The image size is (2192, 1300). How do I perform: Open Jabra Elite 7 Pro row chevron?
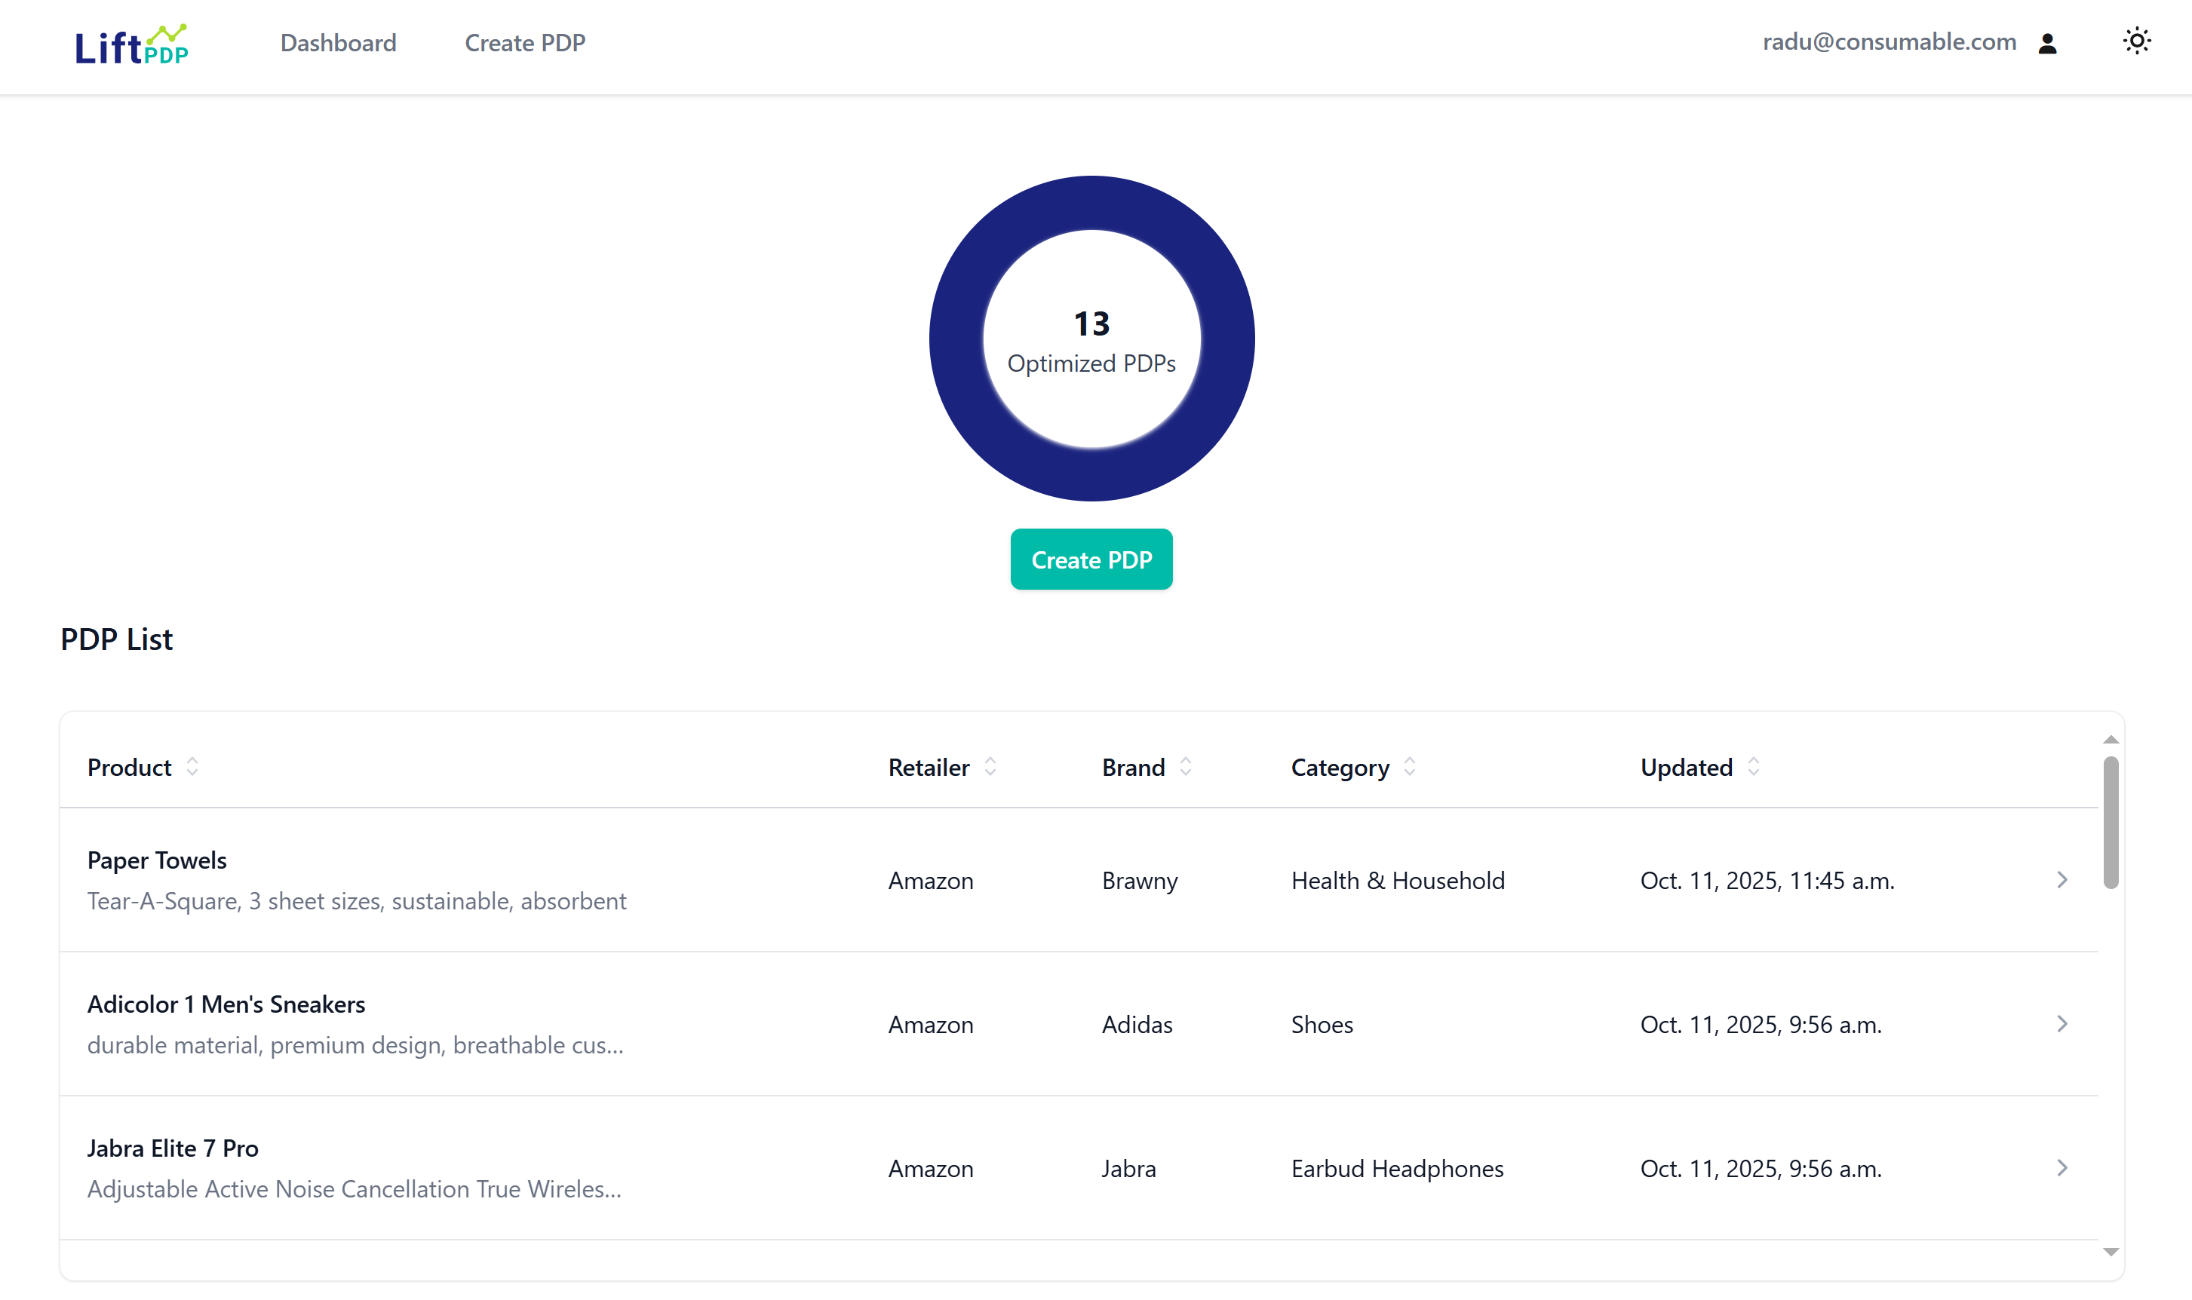2062,1167
